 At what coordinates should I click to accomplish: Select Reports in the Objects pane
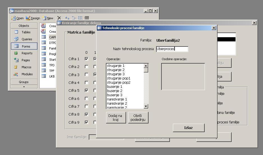click(24, 53)
